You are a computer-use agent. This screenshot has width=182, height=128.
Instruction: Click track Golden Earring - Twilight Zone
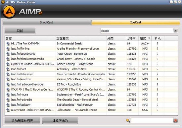tap(75, 64)
